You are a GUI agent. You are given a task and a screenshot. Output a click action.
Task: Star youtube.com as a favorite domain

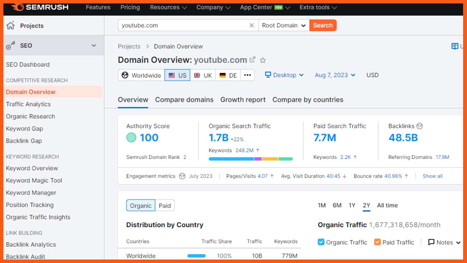(x=263, y=60)
